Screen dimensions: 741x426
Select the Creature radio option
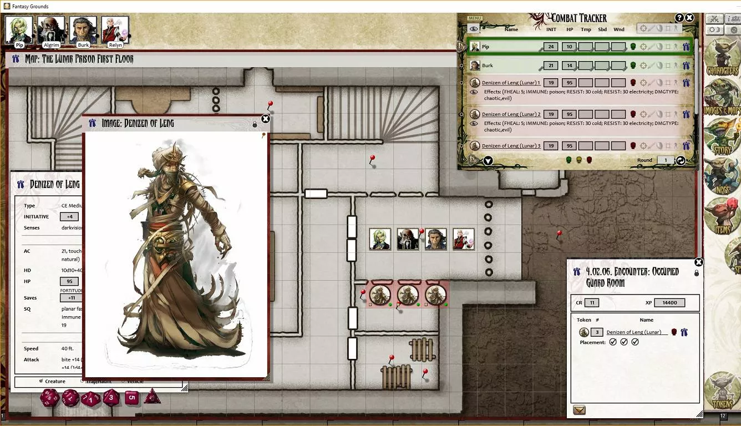point(42,381)
